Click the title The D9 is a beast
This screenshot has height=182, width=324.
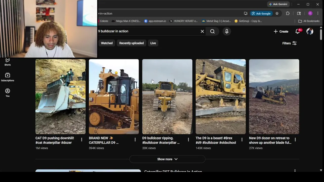pyautogui.click(x=216, y=140)
